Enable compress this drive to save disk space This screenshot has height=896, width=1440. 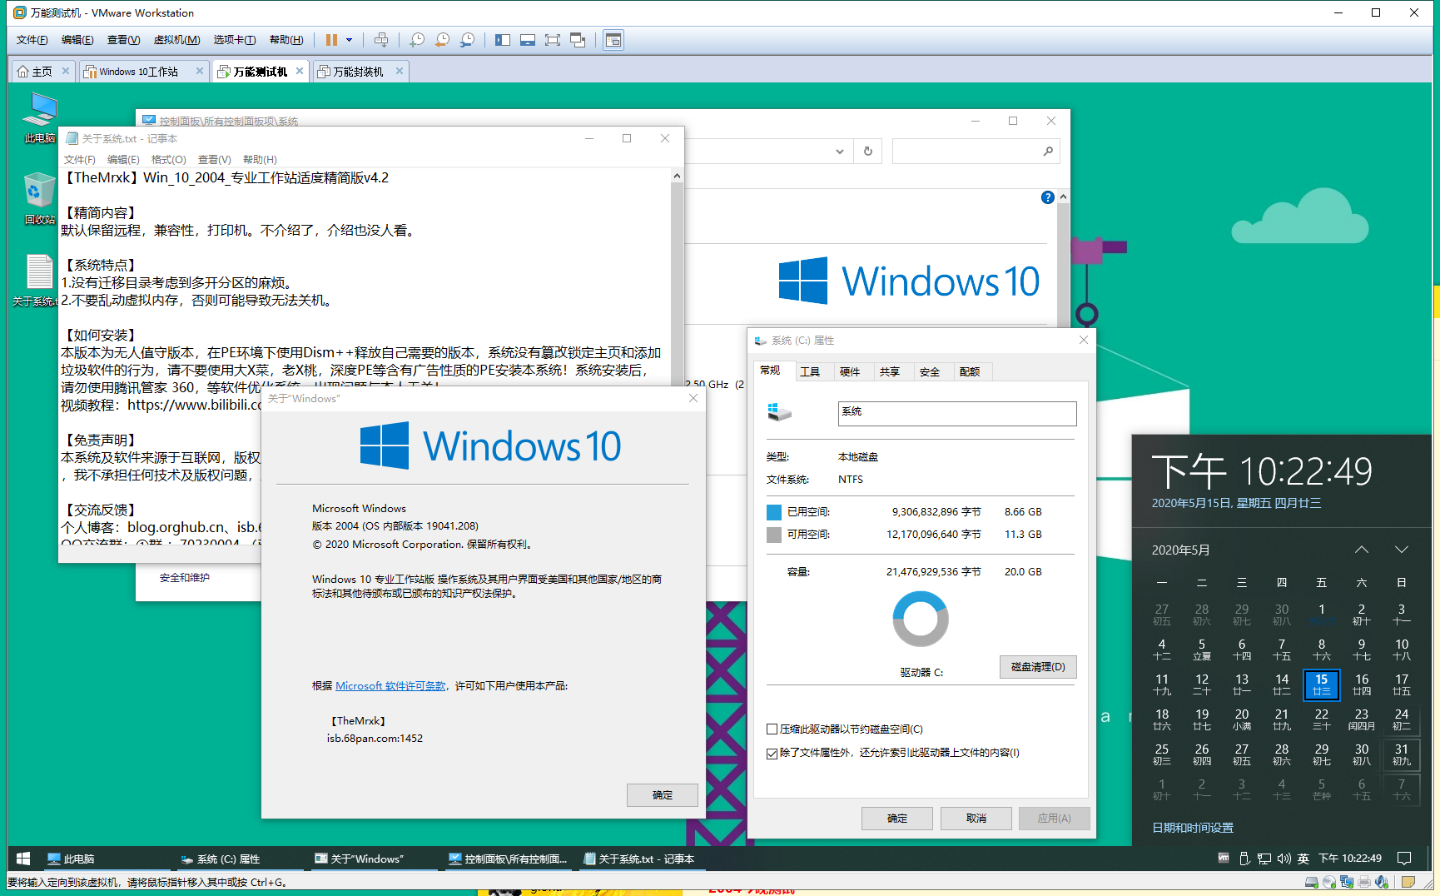click(772, 729)
